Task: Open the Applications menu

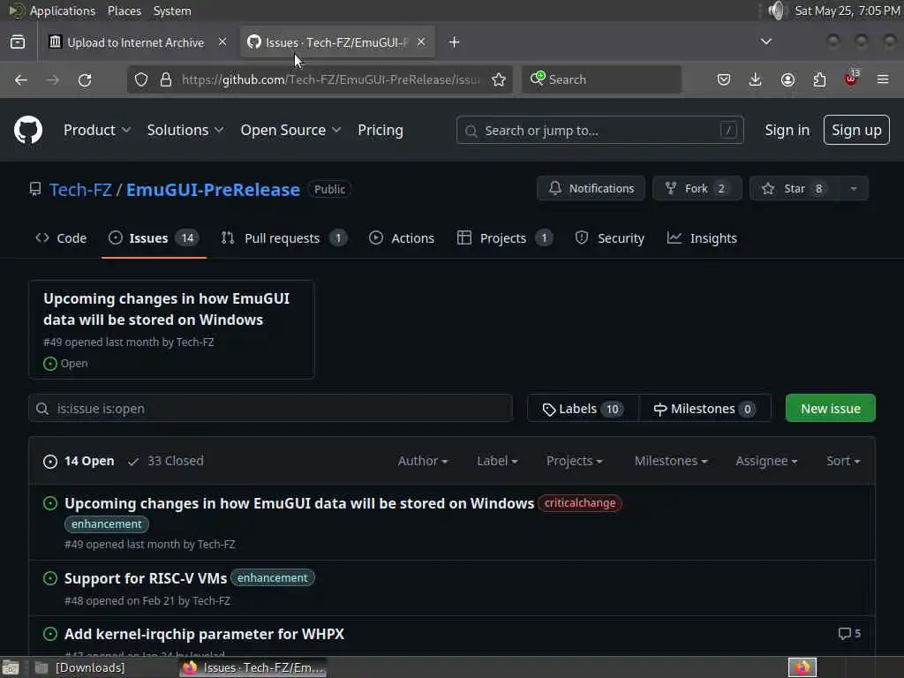Action: pyautogui.click(x=63, y=11)
